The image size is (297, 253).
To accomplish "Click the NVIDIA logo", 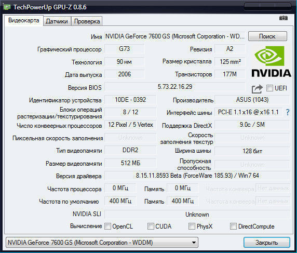I will [271, 62].
